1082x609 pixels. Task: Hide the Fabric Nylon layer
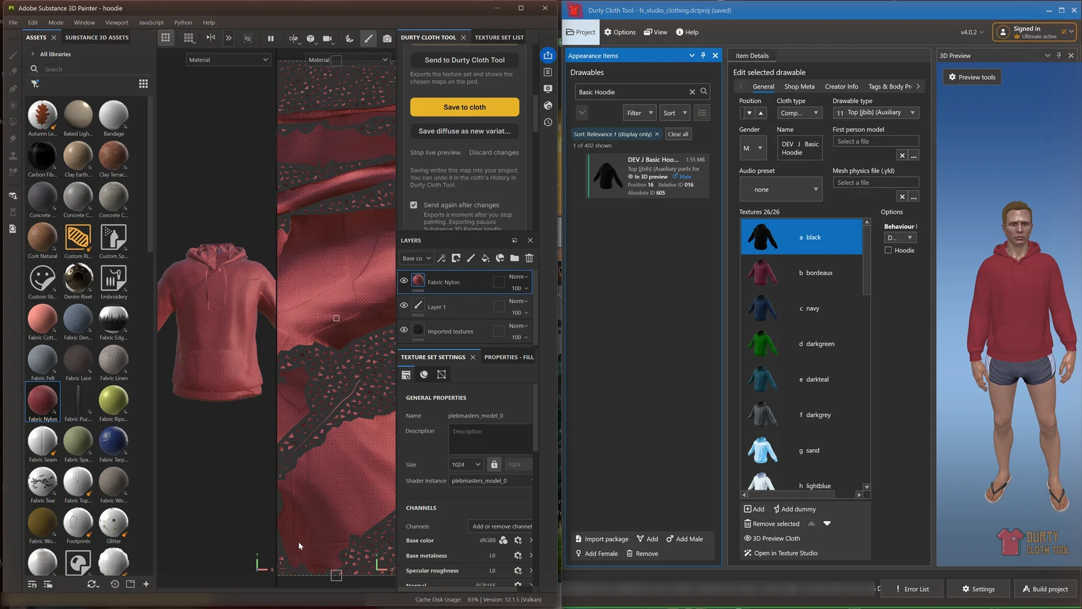(x=404, y=281)
